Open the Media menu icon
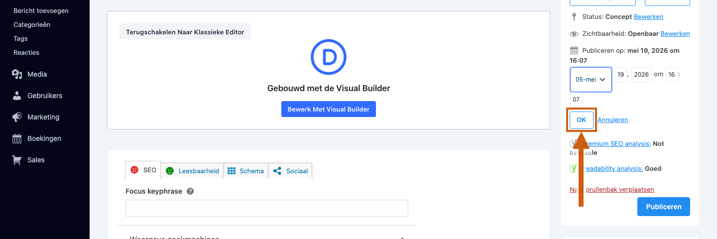The height and width of the screenshot is (239, 717). click(x=17, y=74)
